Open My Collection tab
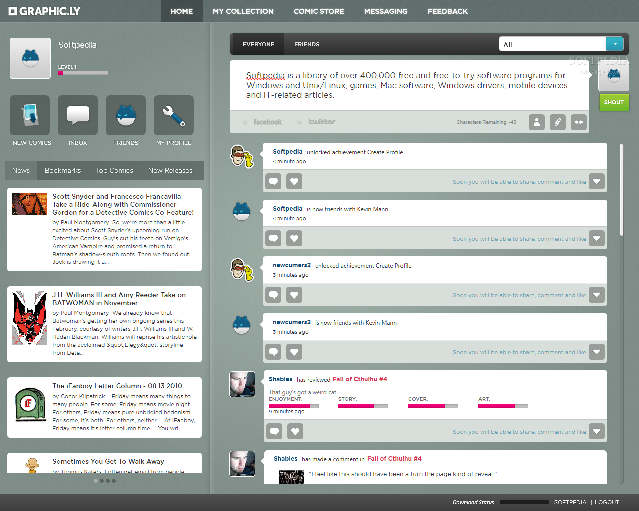639x511 pixels. pyautogui.click(x=243, y=11)
